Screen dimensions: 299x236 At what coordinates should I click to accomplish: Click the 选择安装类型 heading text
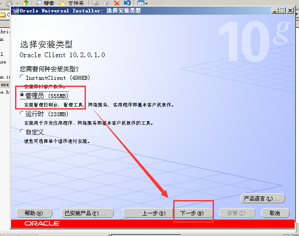pos(46,44)
